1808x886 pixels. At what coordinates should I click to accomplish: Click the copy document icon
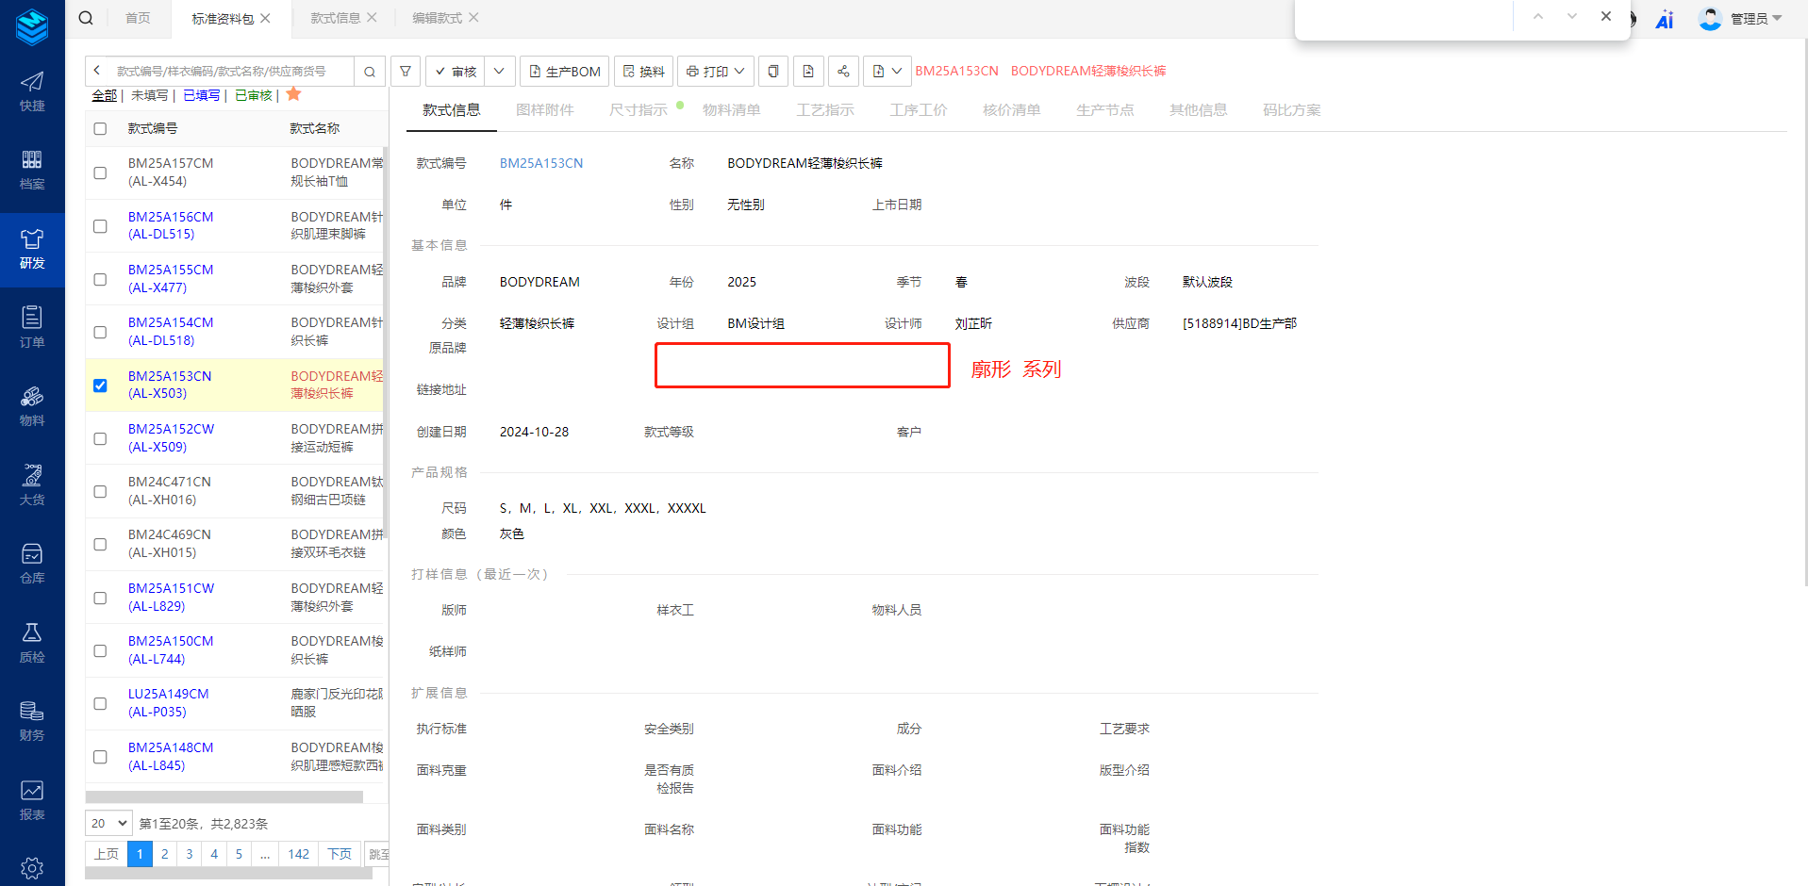773,72
